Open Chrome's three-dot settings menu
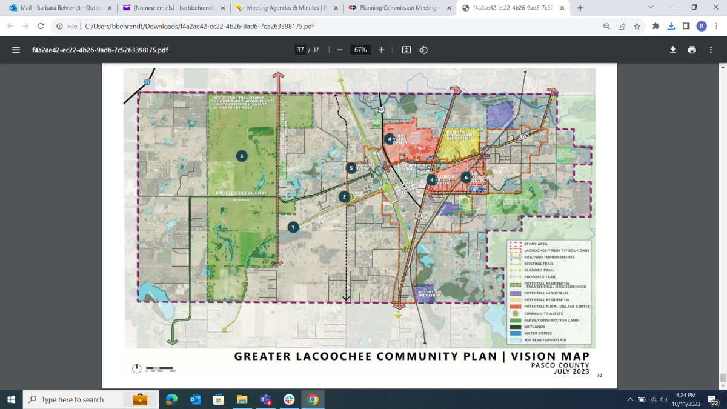Image resolution: width=727 pixels, height=409 pixels. tap(717, 27)
